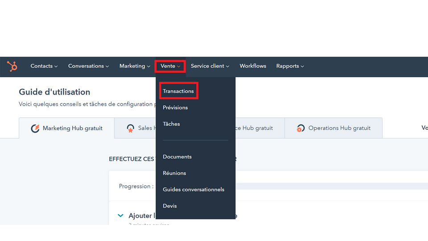Image resolution: width=428 pixels, height=241 pixels.
Task: Click the Operations Hub tab icon
Action: [x=300, y=128]
